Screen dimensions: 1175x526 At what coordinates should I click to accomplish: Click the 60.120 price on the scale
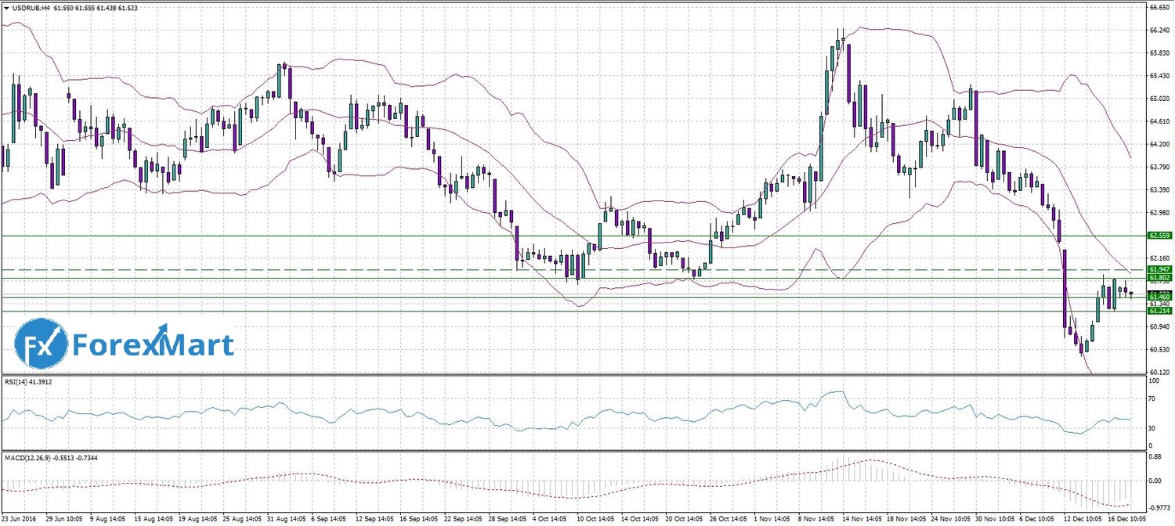[x=1159, y=373]
